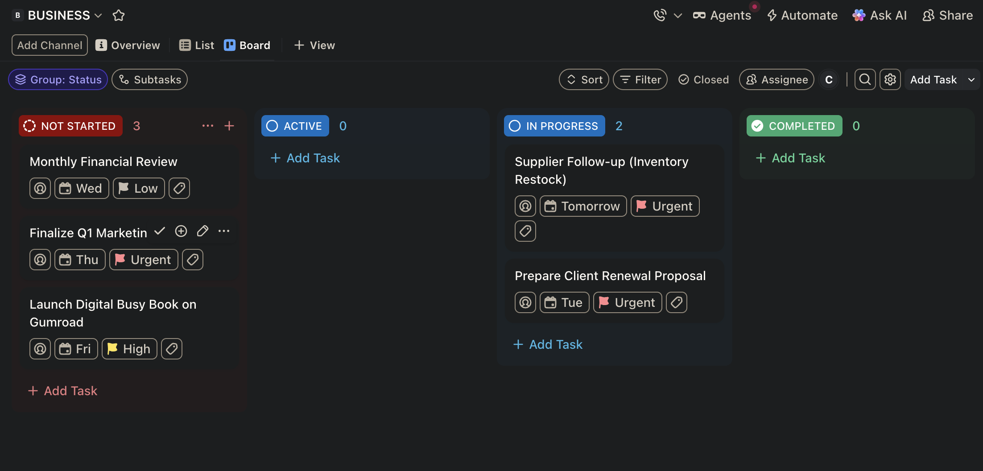Change Urgent priority on Client Renewal Proposal

(628, 302)
